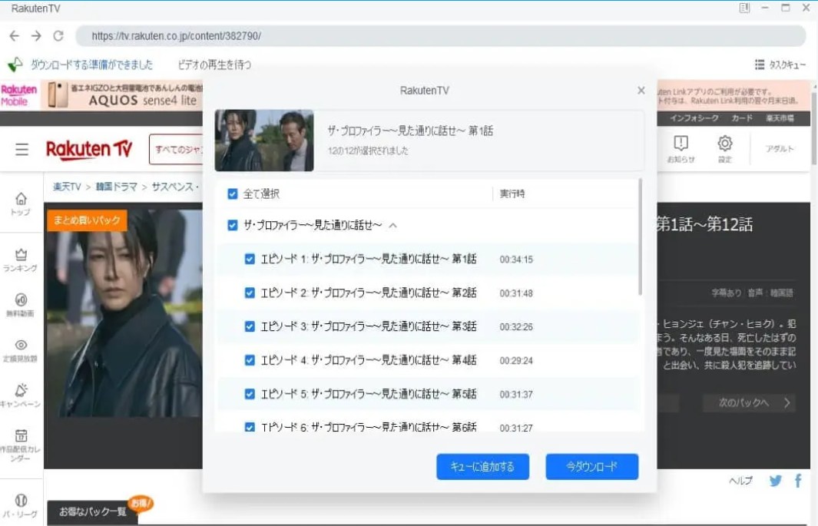
Task: Click Episode 1 duration 00:34:15
Action: point(516,260)
